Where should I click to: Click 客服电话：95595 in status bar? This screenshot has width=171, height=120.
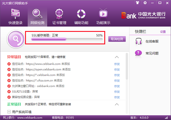63,118
